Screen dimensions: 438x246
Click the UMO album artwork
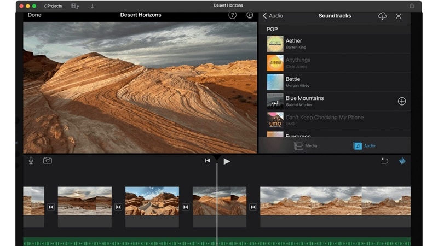(x=275, y=120)
